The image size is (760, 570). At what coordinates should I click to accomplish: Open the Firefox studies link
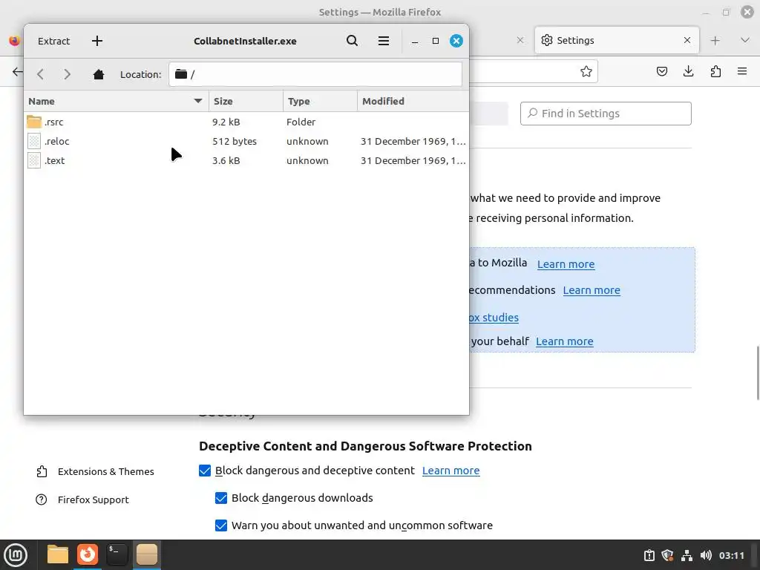click(x=494, y=318)
